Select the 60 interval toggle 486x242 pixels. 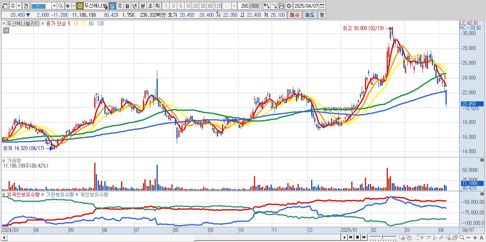pos(210,6)
